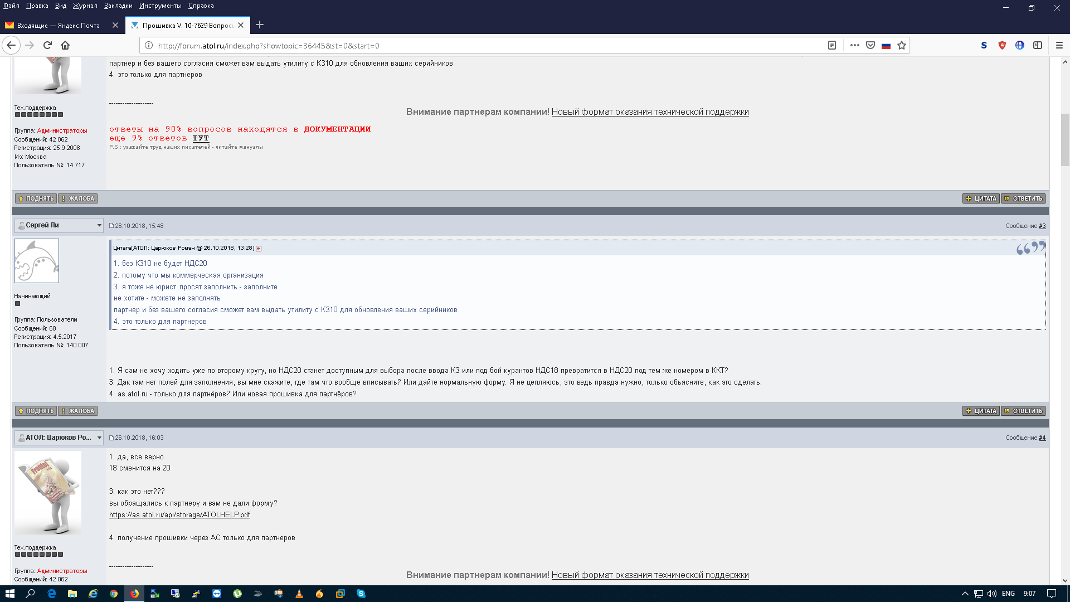Open the volume control in the system tray
The height and width of the screenshot is (602, 1070).
tap(992, 594)
